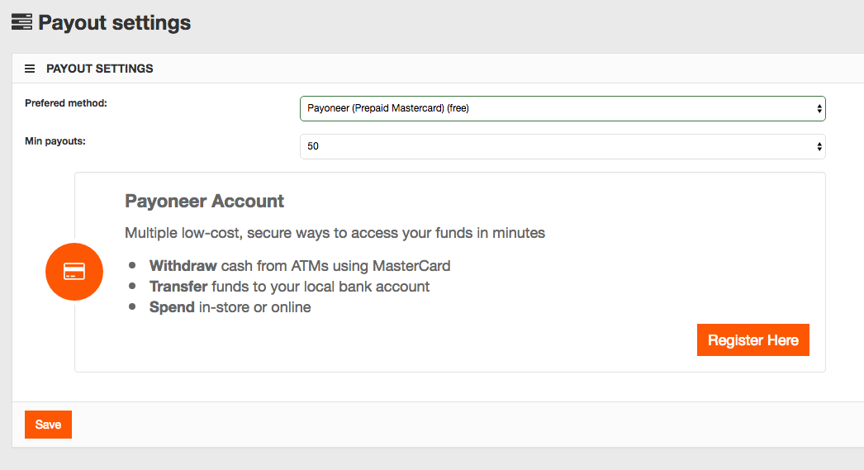Click the bold word "Transfer"

178,287
